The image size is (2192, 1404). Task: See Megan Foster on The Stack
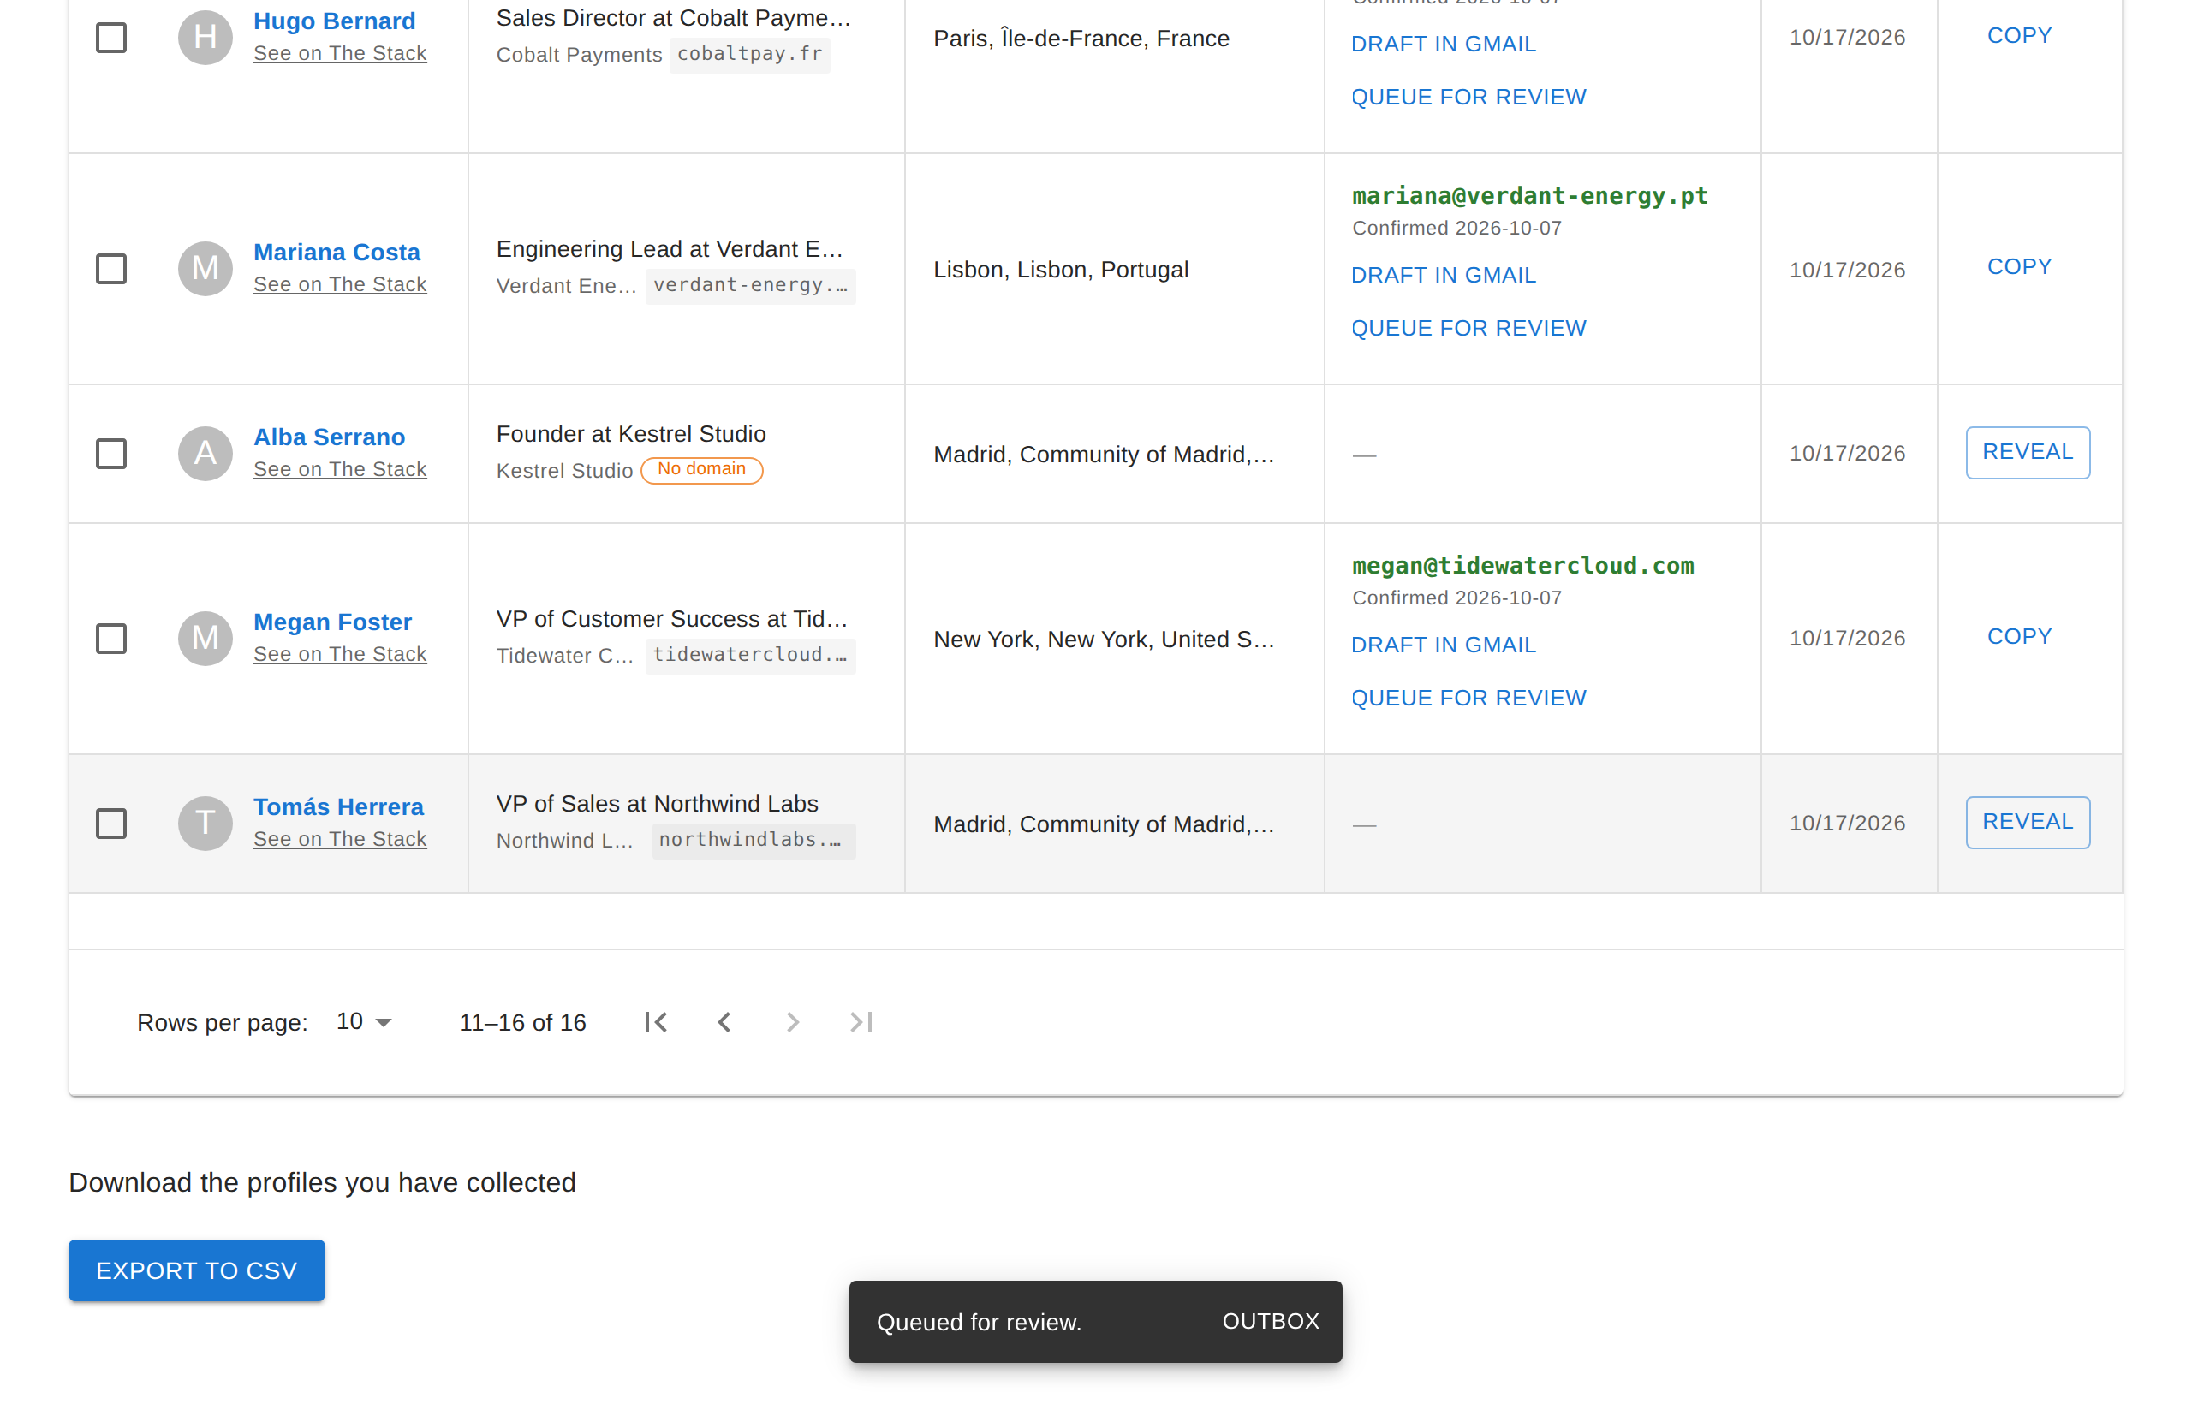pyautogui.click(x=340, y=654)
